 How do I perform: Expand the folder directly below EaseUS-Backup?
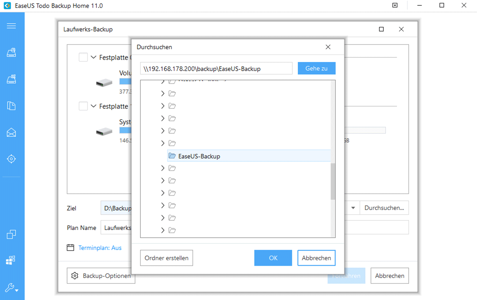[163, 168]
